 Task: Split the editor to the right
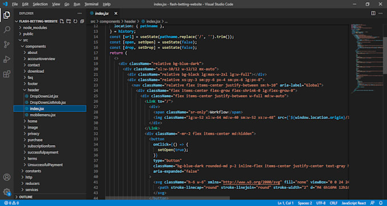pos(373,13)
